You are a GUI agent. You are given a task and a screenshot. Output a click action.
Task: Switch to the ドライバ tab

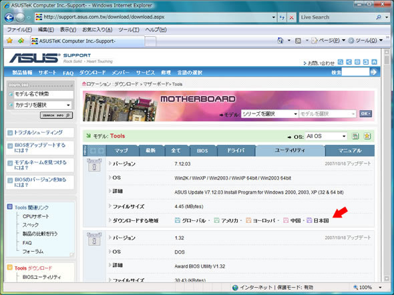coord(236,150)
